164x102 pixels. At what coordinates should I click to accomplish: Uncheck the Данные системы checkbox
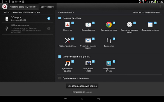point(60,18)
